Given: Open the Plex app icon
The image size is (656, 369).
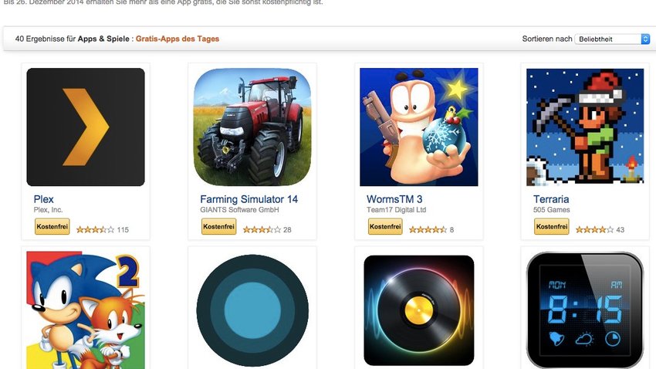Looking at the screenshot, I should click(x=86, y=127).
